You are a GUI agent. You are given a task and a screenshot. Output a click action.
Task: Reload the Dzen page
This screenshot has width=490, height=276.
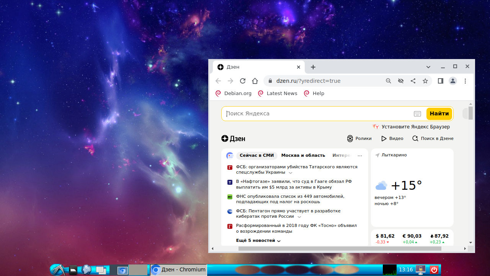pos(243,81)
